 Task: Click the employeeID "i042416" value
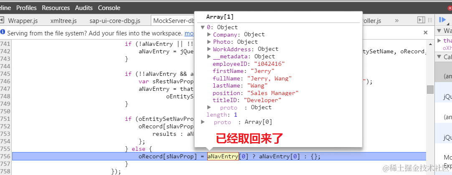click(269, 64)
